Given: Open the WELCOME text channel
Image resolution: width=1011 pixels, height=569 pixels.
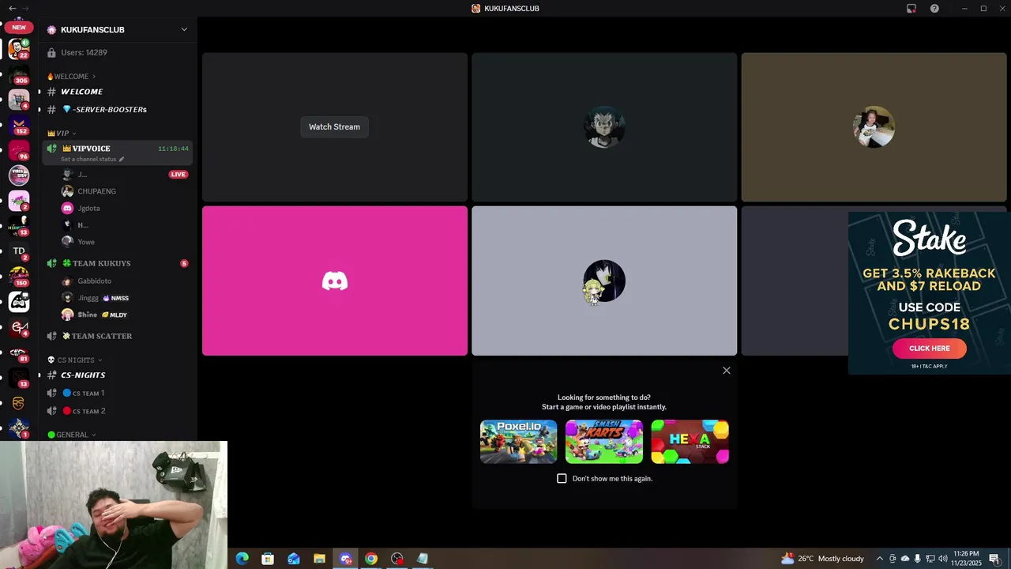Looking at the screenshot, I should pyautogui.click(x=118, y=92).
